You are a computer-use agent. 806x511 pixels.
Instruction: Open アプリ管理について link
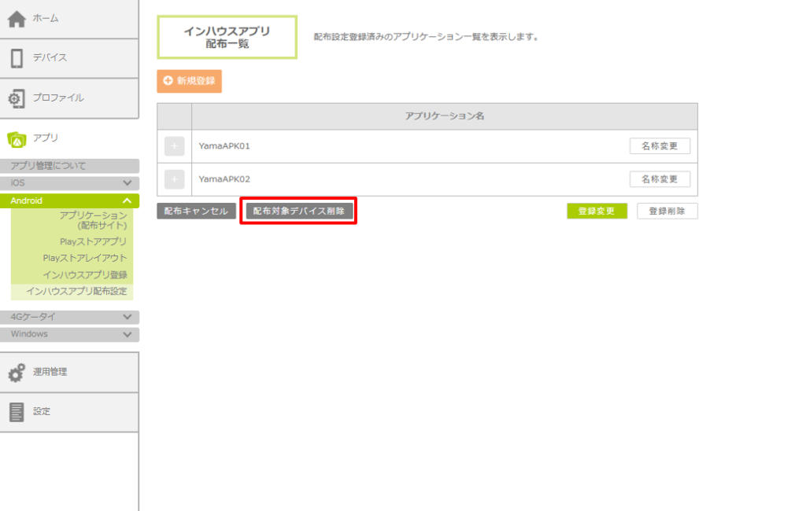tap(49, 166)
